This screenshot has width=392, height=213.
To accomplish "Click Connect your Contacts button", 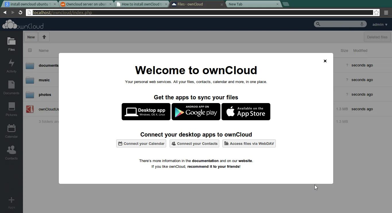I will 194,143.
